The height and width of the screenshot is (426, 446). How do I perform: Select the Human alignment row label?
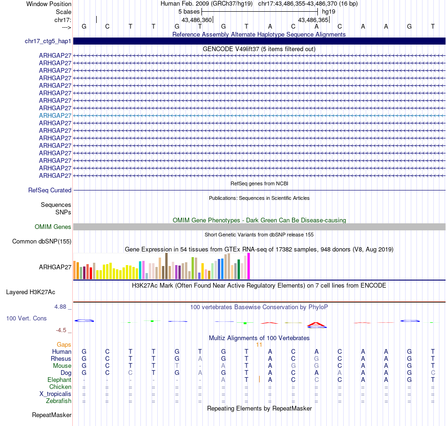[62, 351]
